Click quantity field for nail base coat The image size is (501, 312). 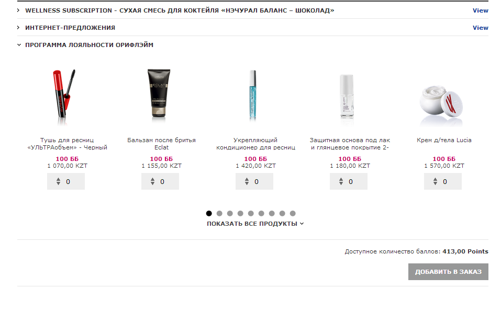[x=349, y=181]
